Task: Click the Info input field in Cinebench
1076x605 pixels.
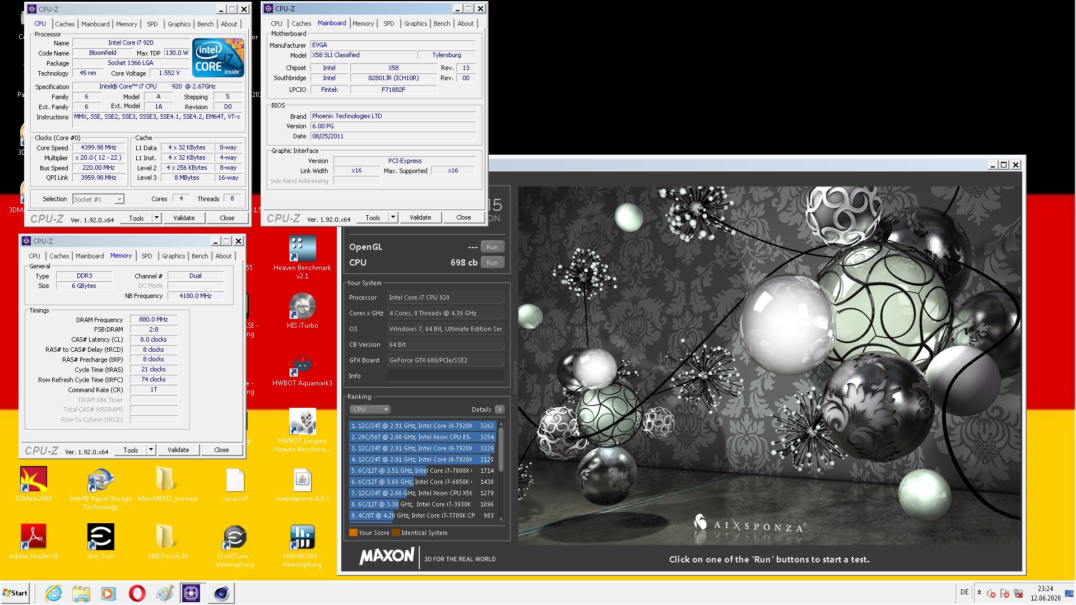Action: coord(445,376)
